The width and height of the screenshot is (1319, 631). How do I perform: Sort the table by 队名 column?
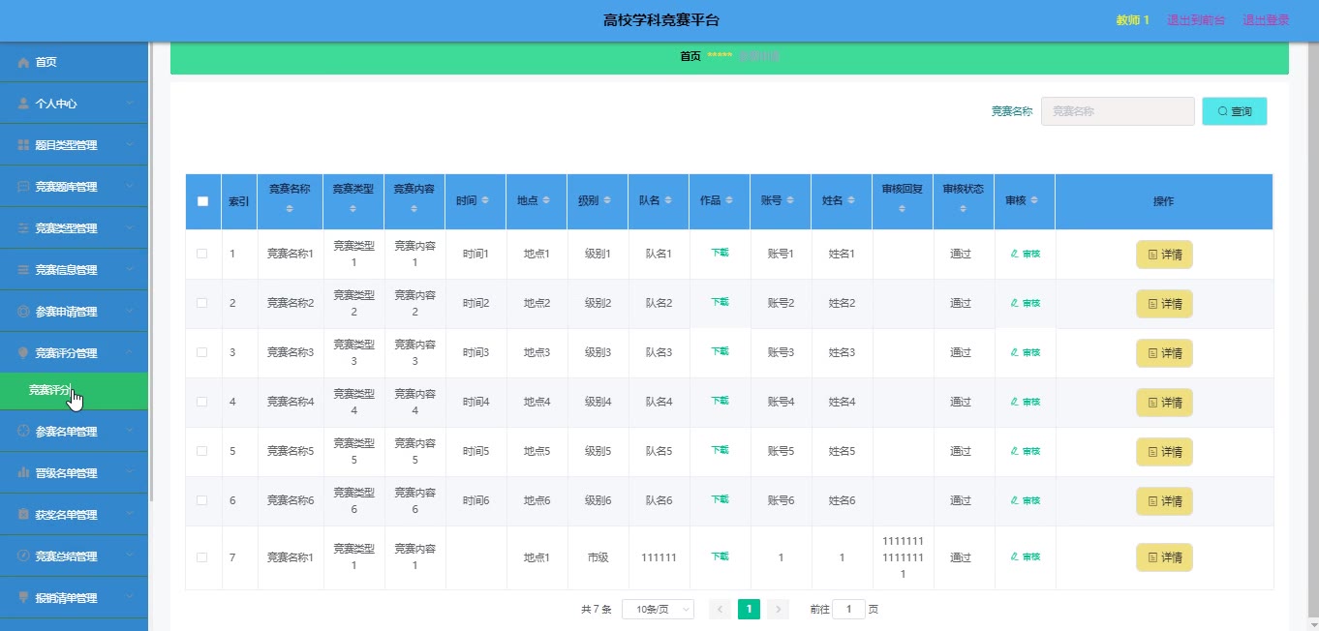(x=668, y=200)
